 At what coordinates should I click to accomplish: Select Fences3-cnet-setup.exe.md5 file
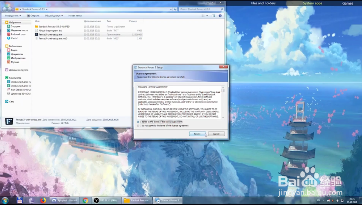click(53, 38)
